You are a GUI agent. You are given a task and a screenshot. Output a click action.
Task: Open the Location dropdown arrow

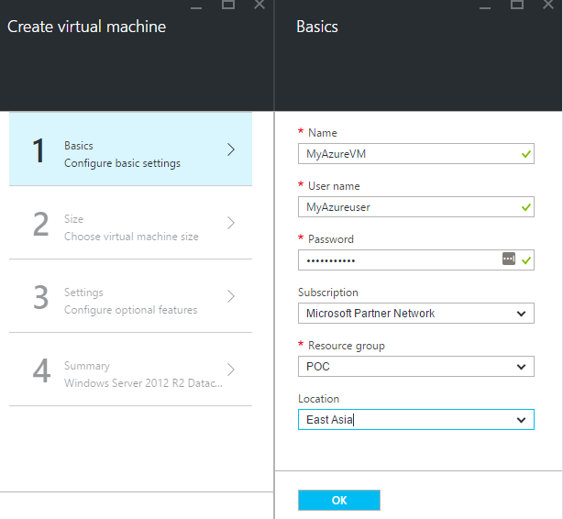[521, 420]
